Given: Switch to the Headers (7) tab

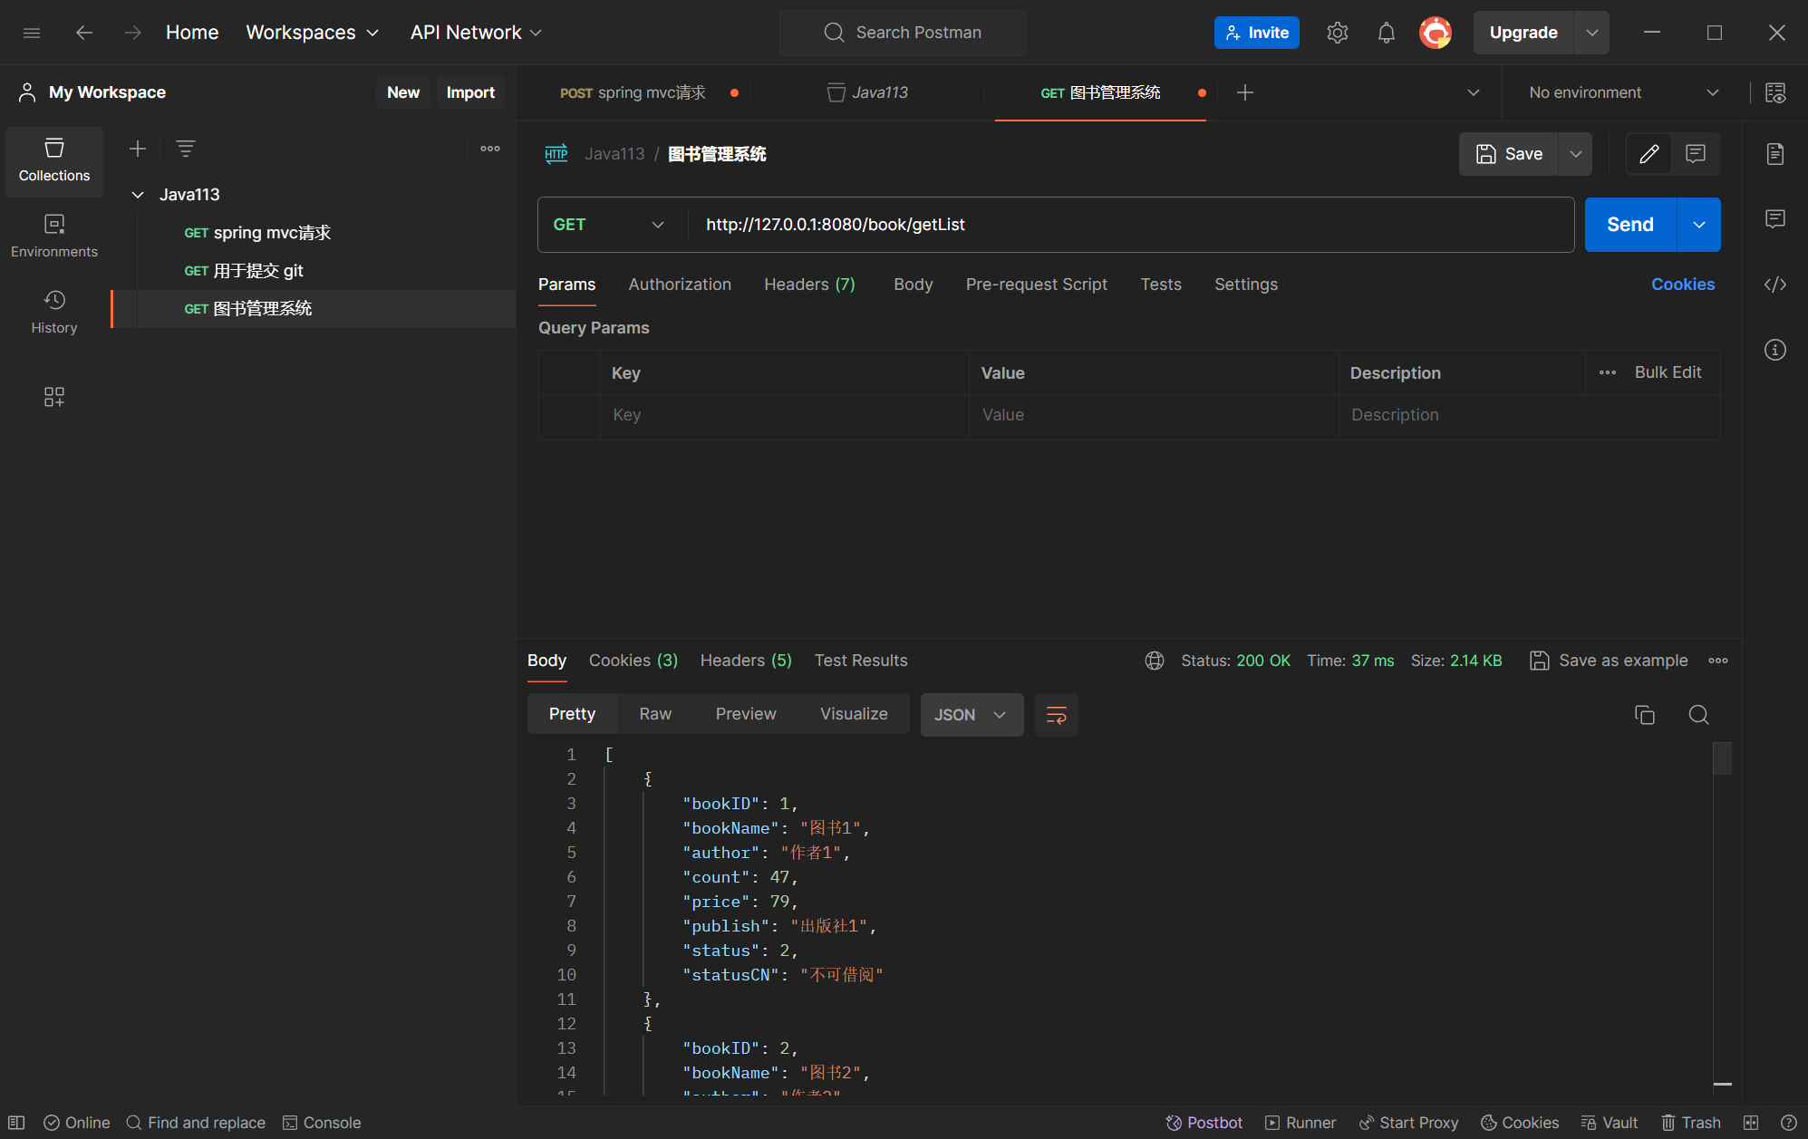Looking at the screenshot, I should (x=808, y=285).
